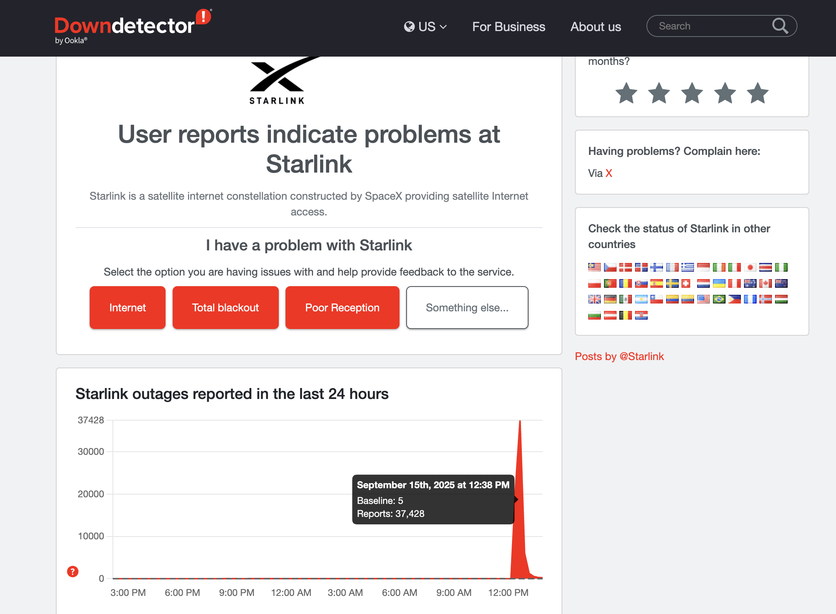Report an Internet problem
Viewport: 836px width, 614px height.
(127, 307)
